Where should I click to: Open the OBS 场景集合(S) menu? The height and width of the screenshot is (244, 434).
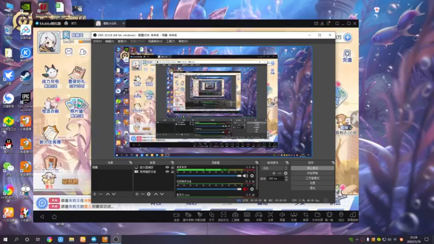(155, 41)
